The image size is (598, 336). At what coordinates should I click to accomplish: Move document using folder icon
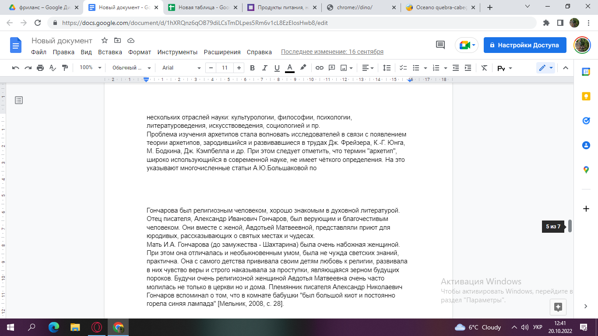[x=117, y=40]
